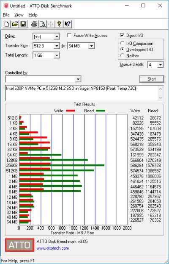Click description box scroll-down arrow

tap(161, 97)
